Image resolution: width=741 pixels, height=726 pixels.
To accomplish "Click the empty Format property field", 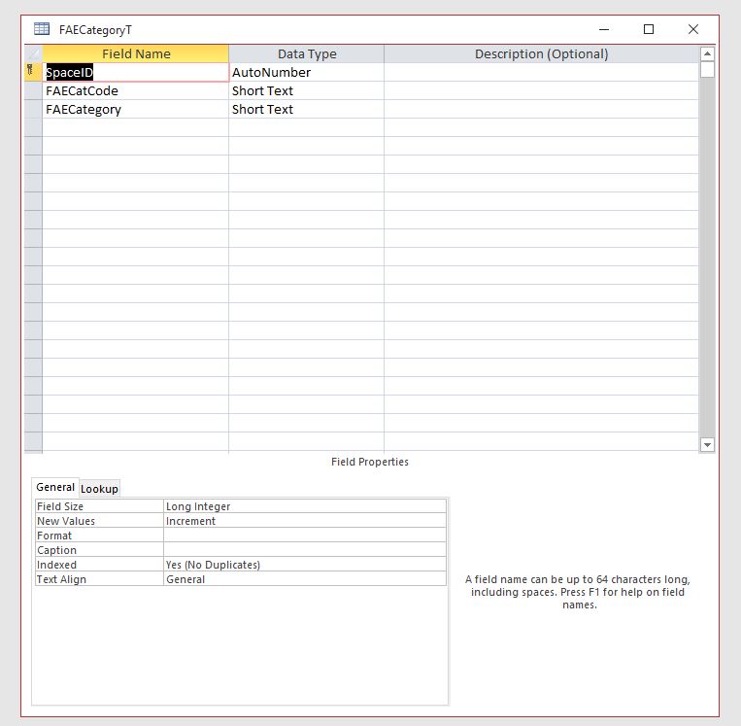I will (x=305, y=536).
